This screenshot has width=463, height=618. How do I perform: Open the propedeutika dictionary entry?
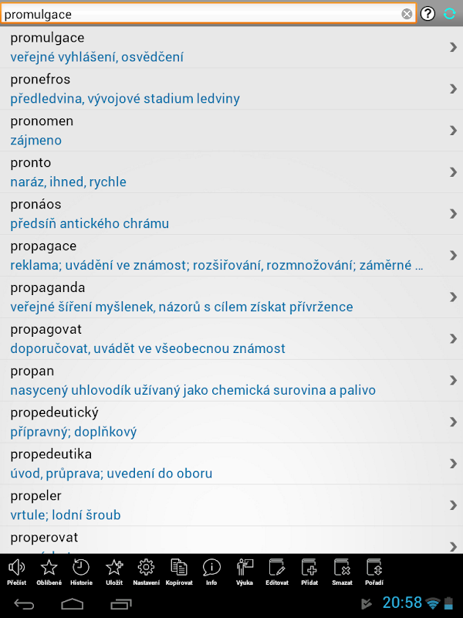(x=216, y=463)
